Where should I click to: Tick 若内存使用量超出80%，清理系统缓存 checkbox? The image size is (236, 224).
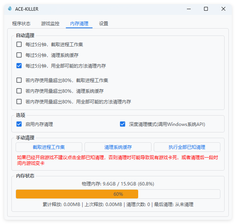tap(19, 91)
